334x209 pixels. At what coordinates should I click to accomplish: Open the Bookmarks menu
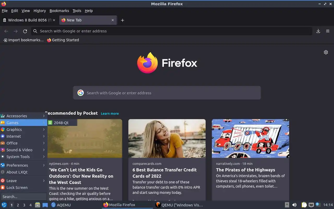59,11
